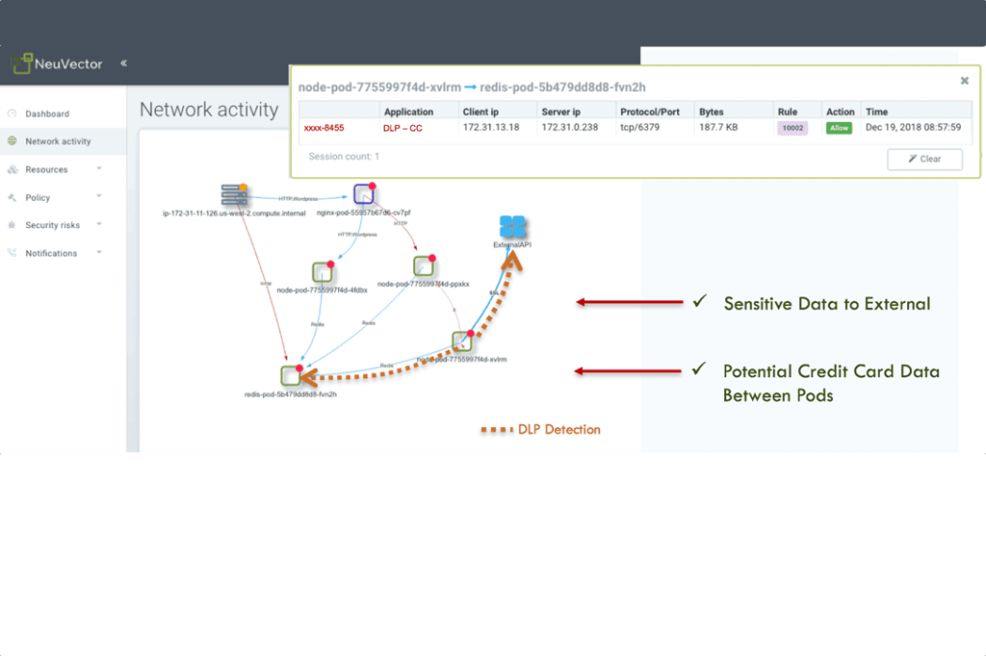Click the green Allow action badge

(839, 128)
